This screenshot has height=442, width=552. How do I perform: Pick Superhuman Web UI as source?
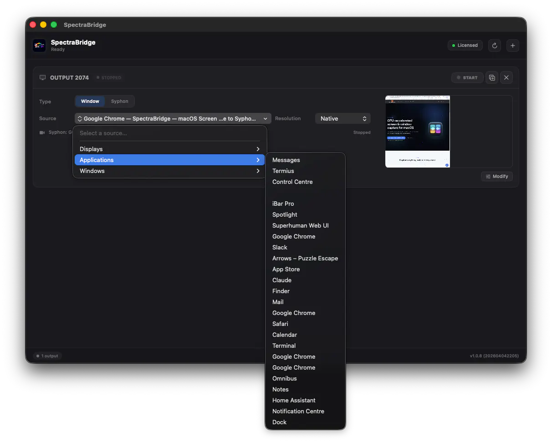click(x=305, y=225)
